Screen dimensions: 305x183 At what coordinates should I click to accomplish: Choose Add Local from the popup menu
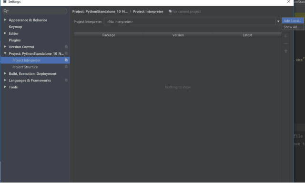pyautogui.click(x=293, y=20)
